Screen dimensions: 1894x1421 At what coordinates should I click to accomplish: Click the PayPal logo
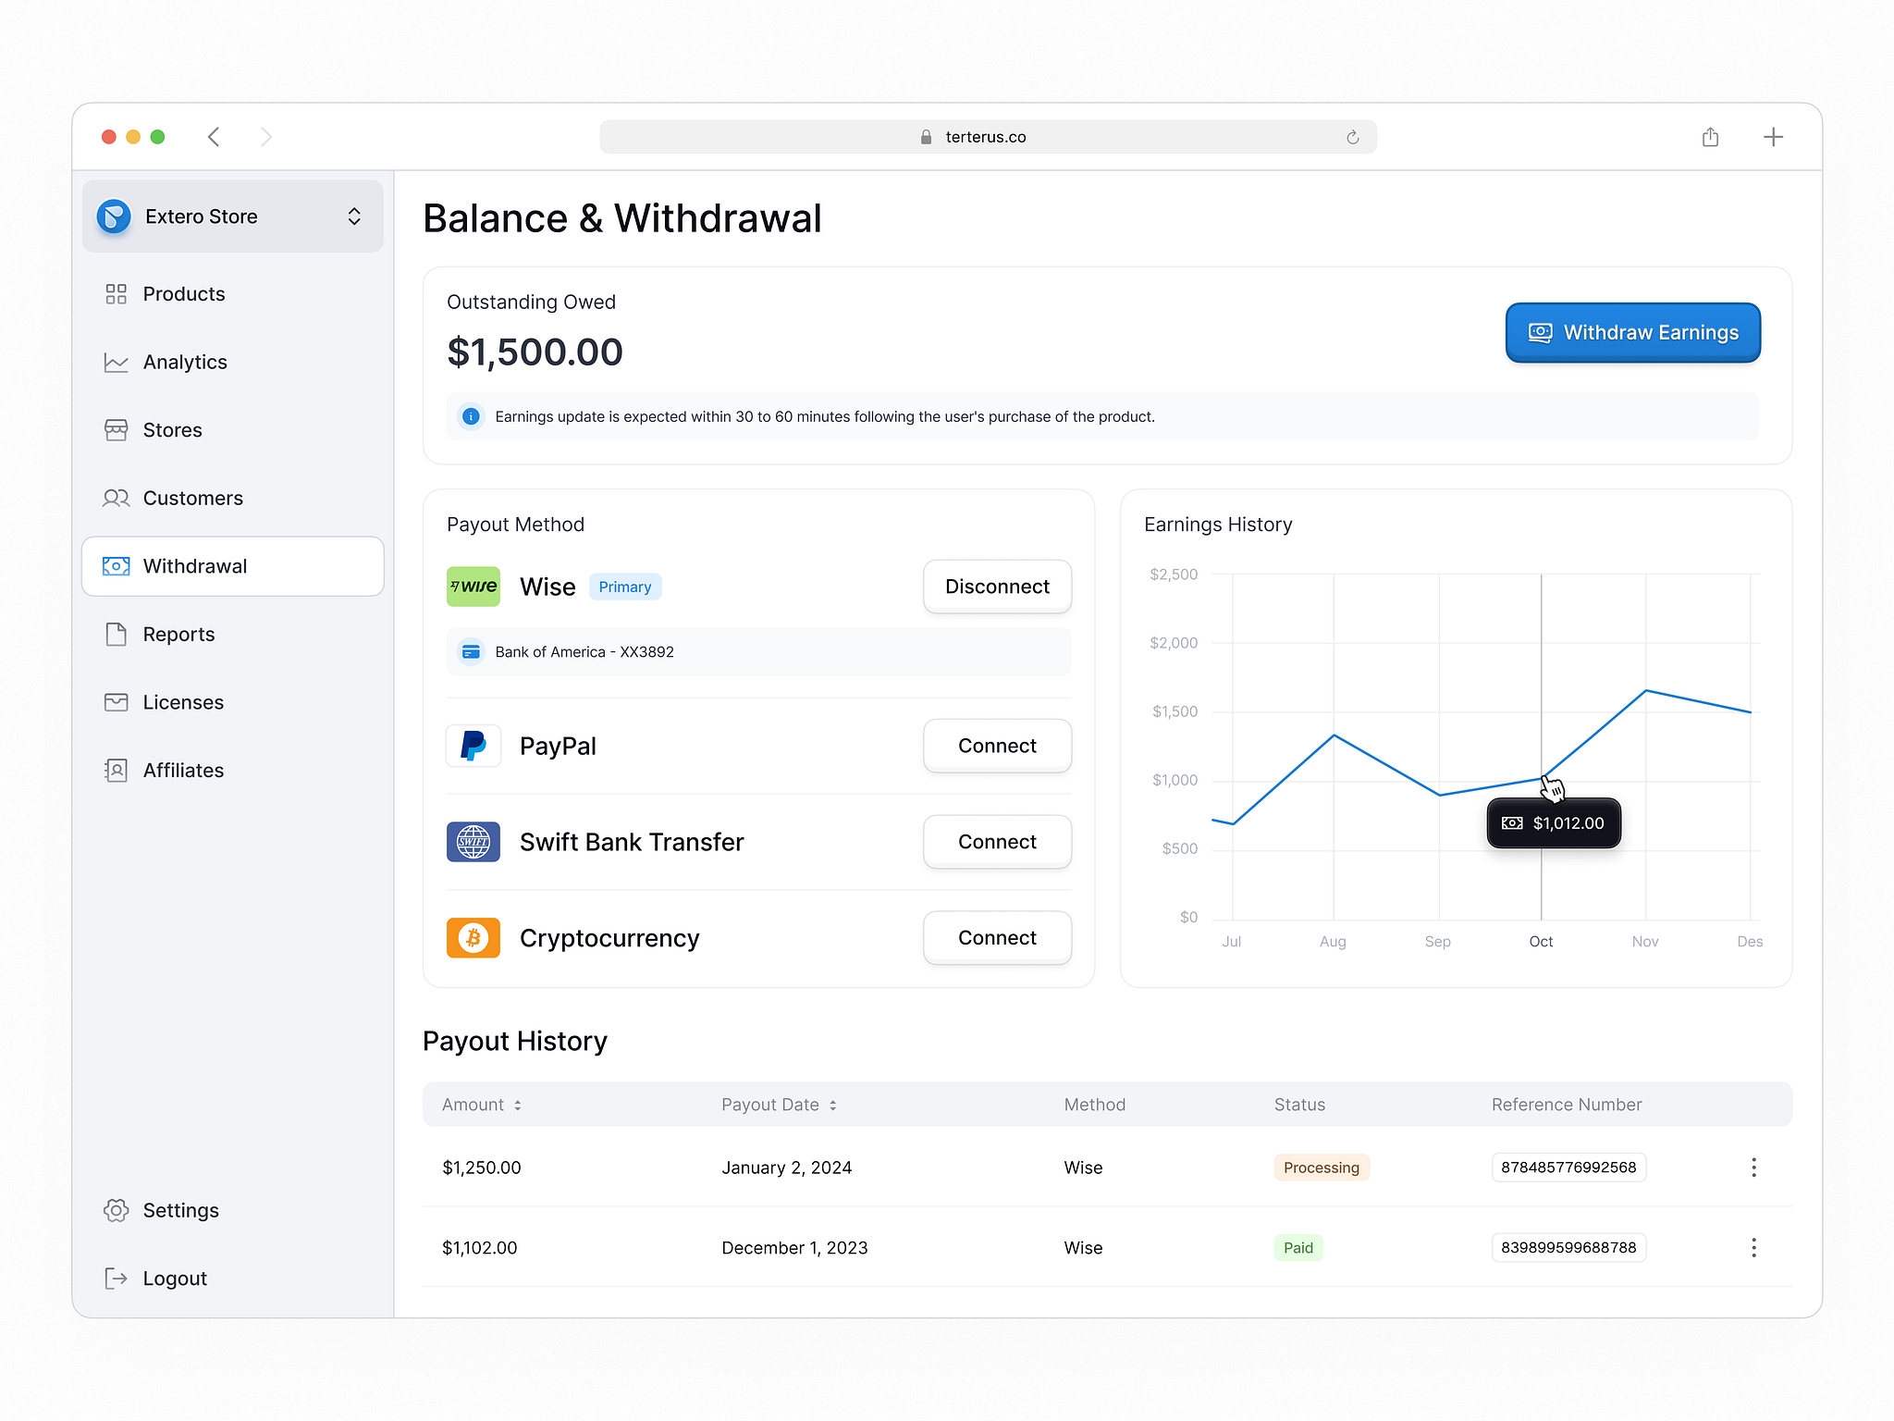473,746
